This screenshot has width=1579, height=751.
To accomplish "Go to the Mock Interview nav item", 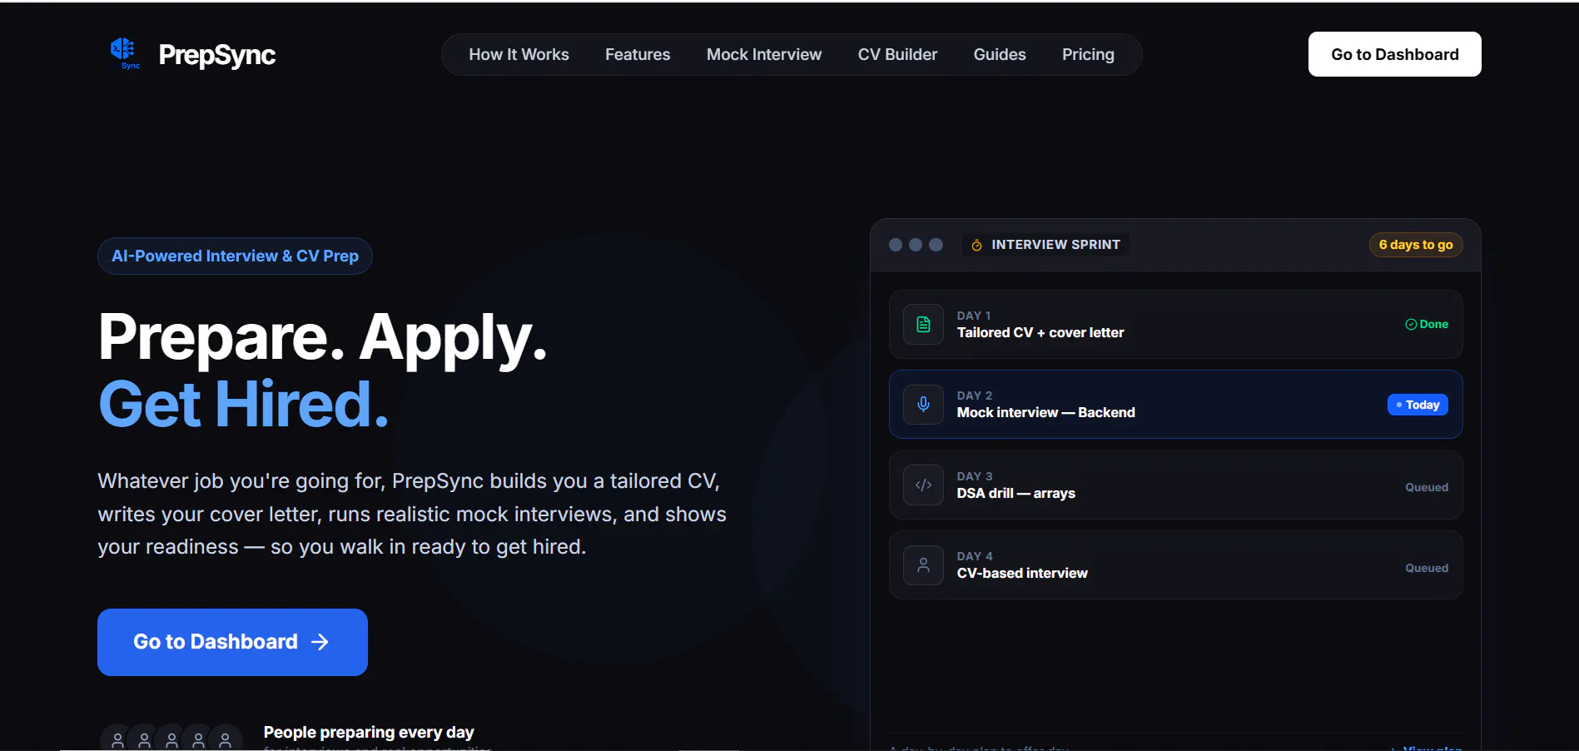I will pyautogui.click(x=764, y=54).
